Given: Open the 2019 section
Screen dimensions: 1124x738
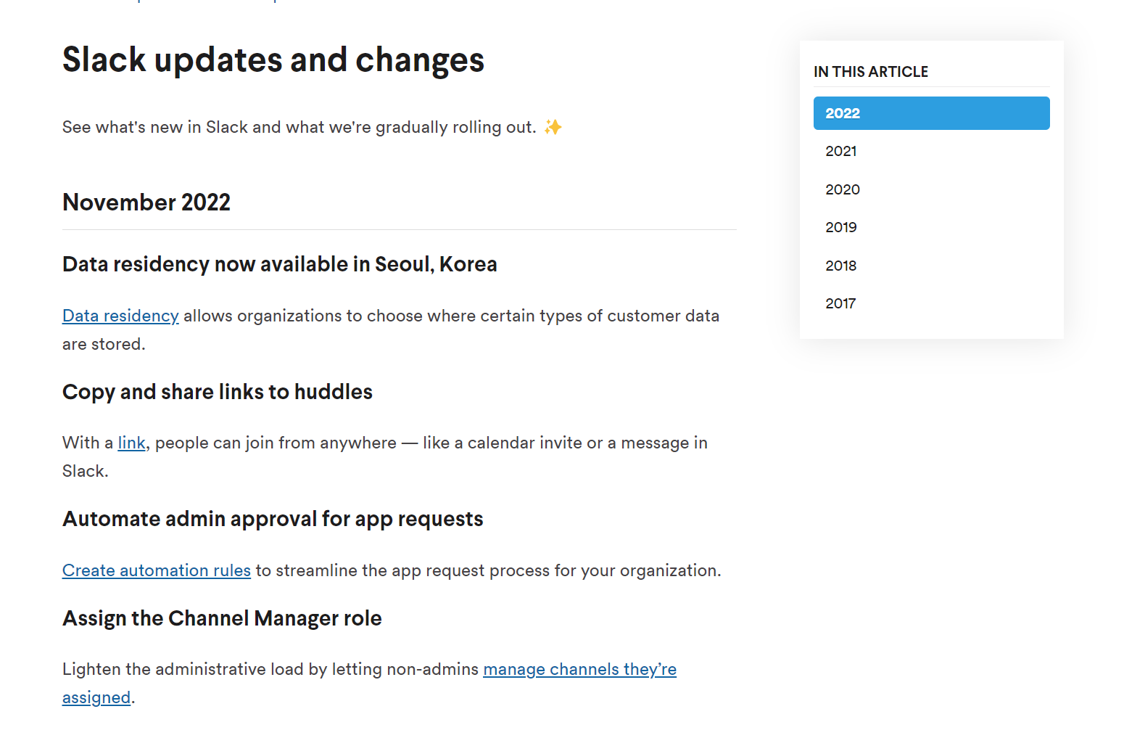Looking at the screenshot, I should pyautogui.click(x=841, y=227).
